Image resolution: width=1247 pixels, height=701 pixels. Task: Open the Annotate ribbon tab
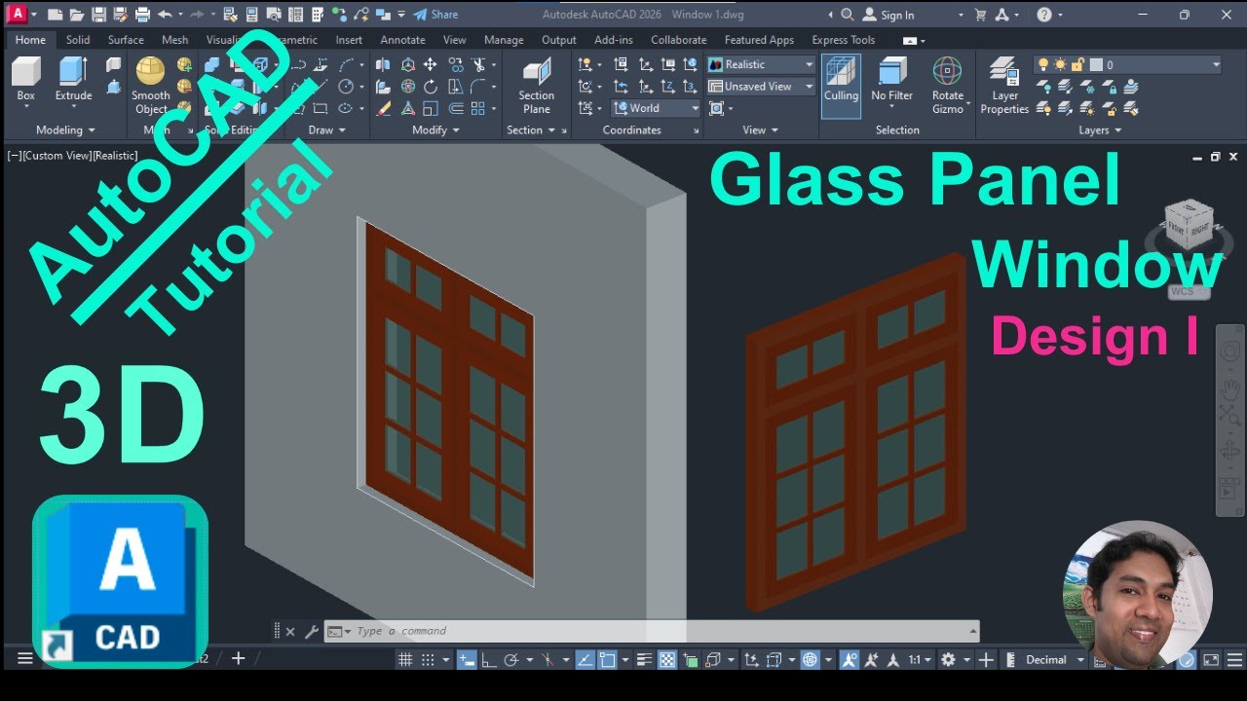tap(402, 40)
